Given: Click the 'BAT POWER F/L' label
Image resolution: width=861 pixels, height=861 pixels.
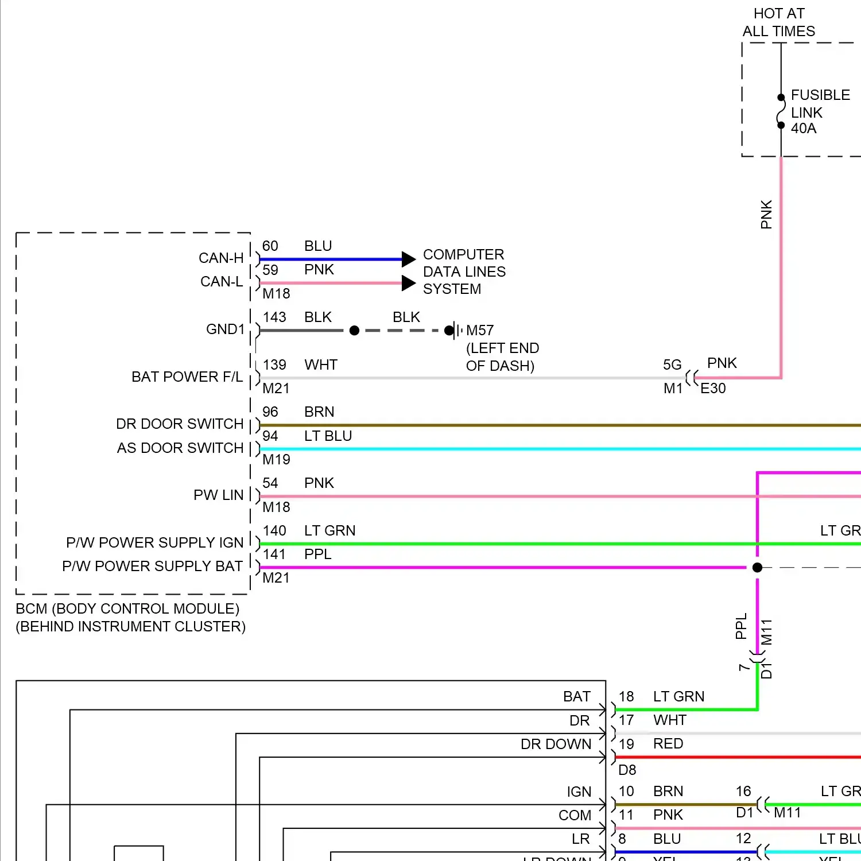Looking at the screenshot, I should click(x=187, y=377).
